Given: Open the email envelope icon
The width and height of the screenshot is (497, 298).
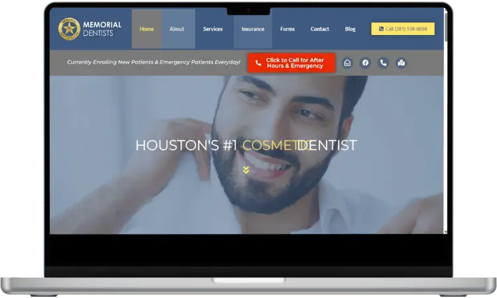Looking at the screenshot, I should tap(347, 63).
